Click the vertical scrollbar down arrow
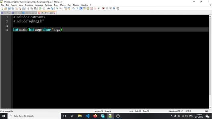This screenshot has width=212, height=119. (x=210, y=107)
